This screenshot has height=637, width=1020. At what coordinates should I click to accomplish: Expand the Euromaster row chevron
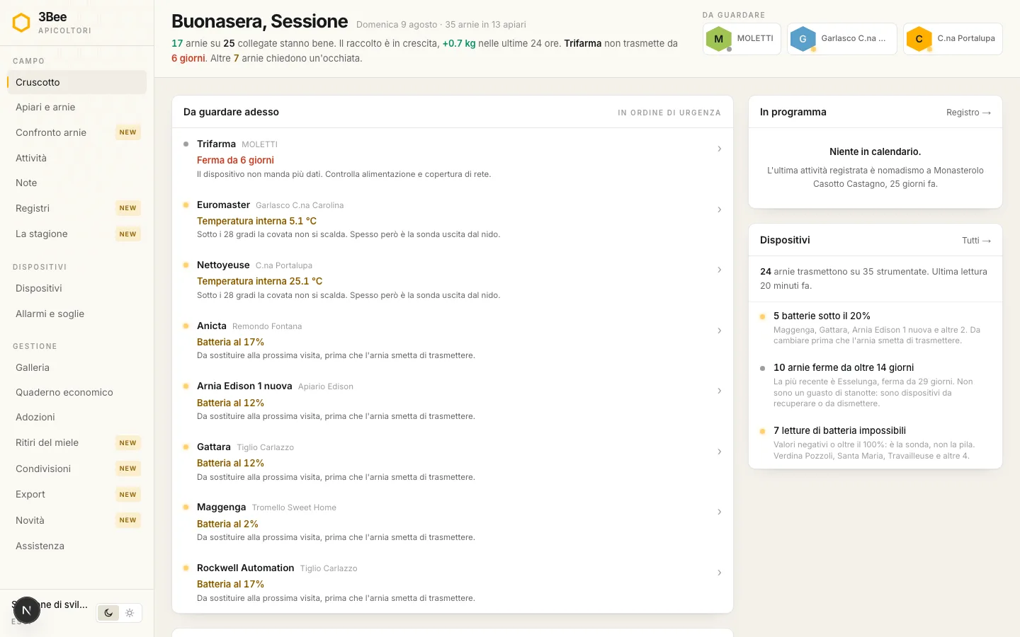(719, 210)
